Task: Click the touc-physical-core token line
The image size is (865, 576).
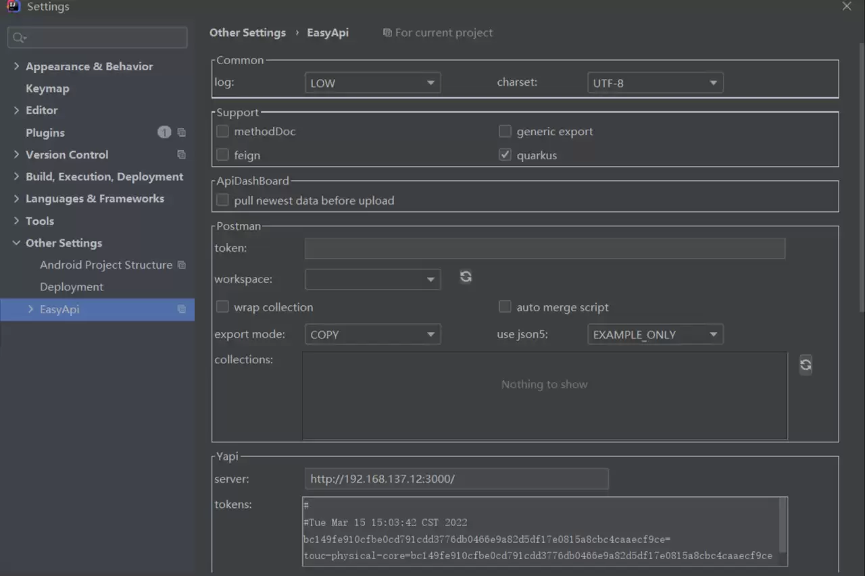Action: pos(538,556)
